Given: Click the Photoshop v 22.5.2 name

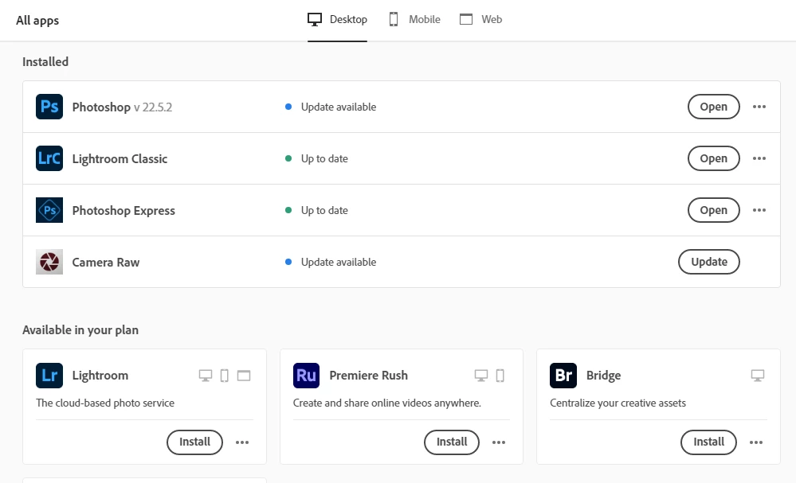Looking at the screenshot, I should pyautogui.click(x=122, y=107).
